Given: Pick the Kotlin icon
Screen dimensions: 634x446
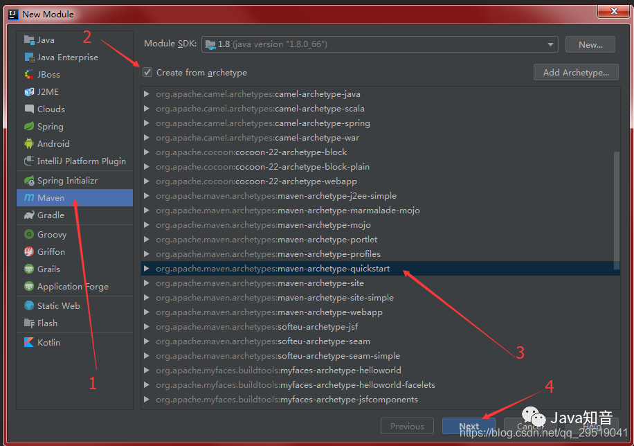Looking at the screenshot, I should pyautogui.click(x=29, y=342).
